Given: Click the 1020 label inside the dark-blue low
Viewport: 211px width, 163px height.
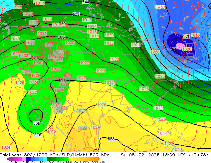Looking at the screenshot, I should coord(187,49).
